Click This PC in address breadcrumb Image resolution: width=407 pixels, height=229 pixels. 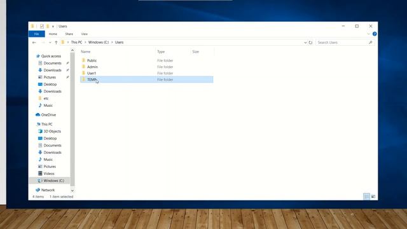coord(76,43)
